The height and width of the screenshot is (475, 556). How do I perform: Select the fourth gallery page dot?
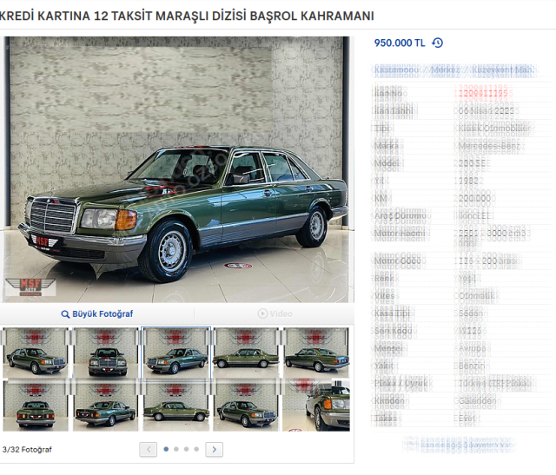(196, 449)
